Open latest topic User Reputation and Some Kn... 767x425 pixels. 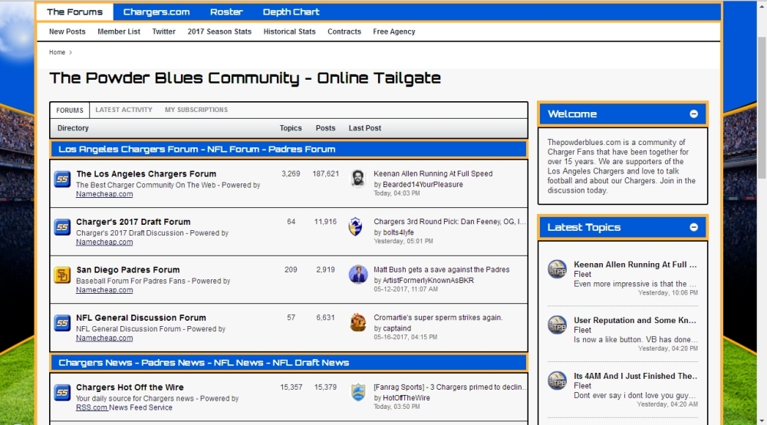click(x=635, y=321)
